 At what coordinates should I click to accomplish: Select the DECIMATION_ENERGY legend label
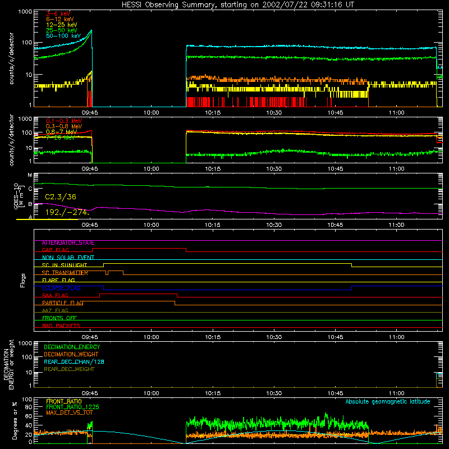72,347
